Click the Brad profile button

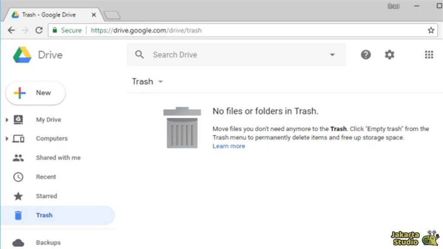pyautogui.click(x=393, y=6)
